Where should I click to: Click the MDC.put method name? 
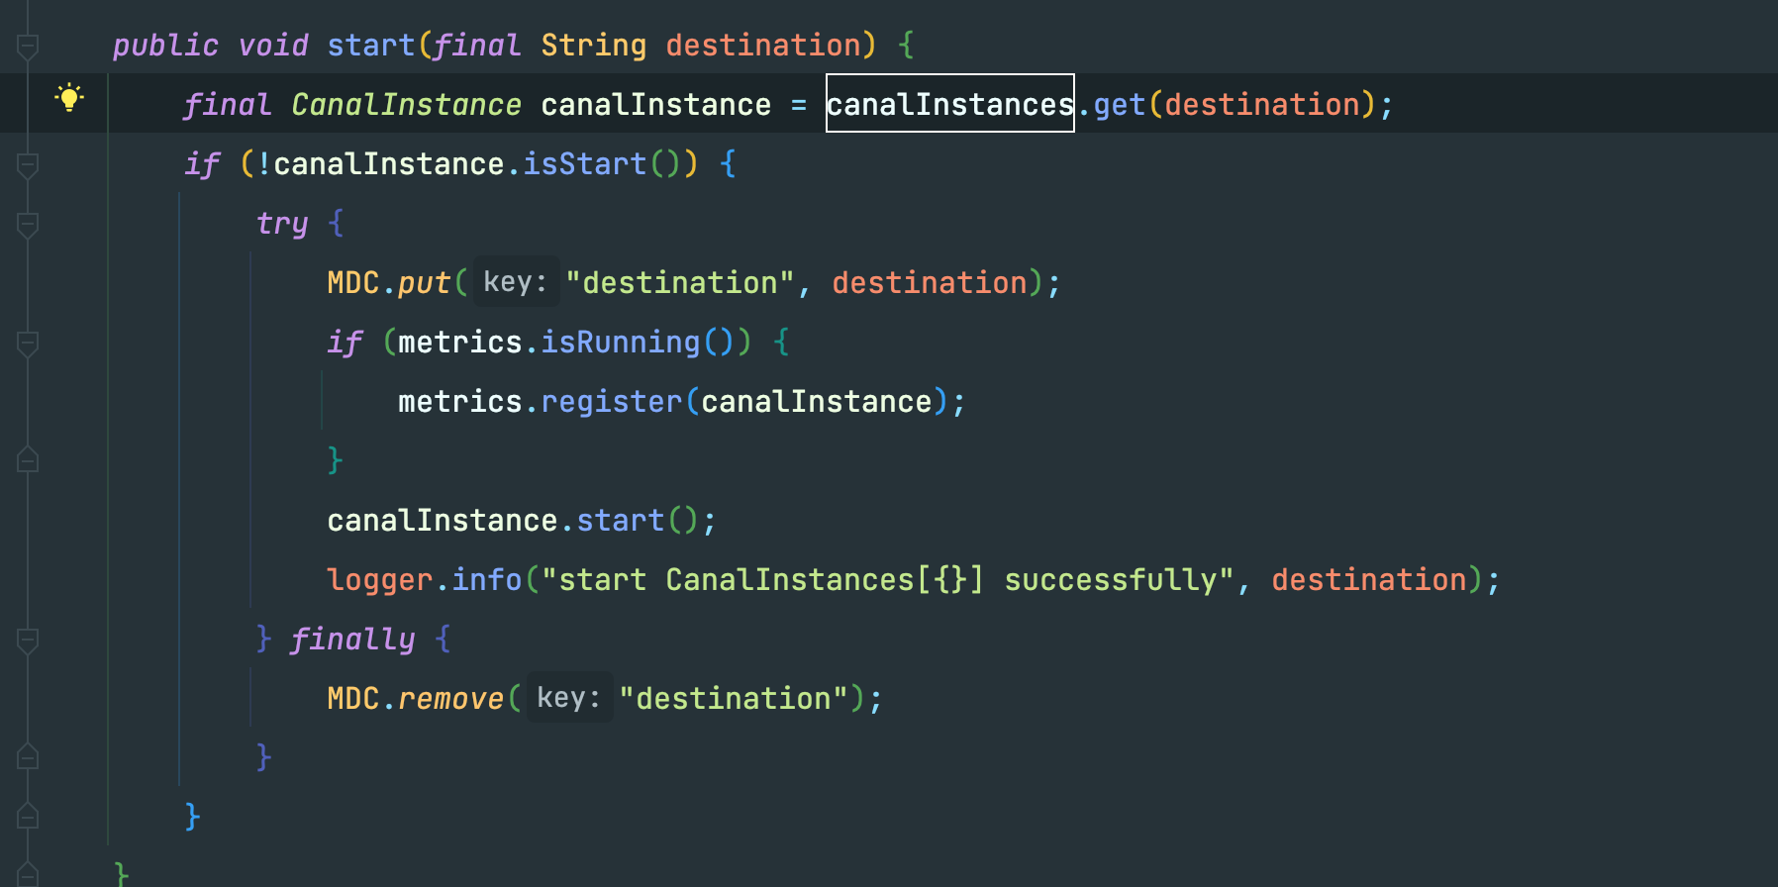424,283
